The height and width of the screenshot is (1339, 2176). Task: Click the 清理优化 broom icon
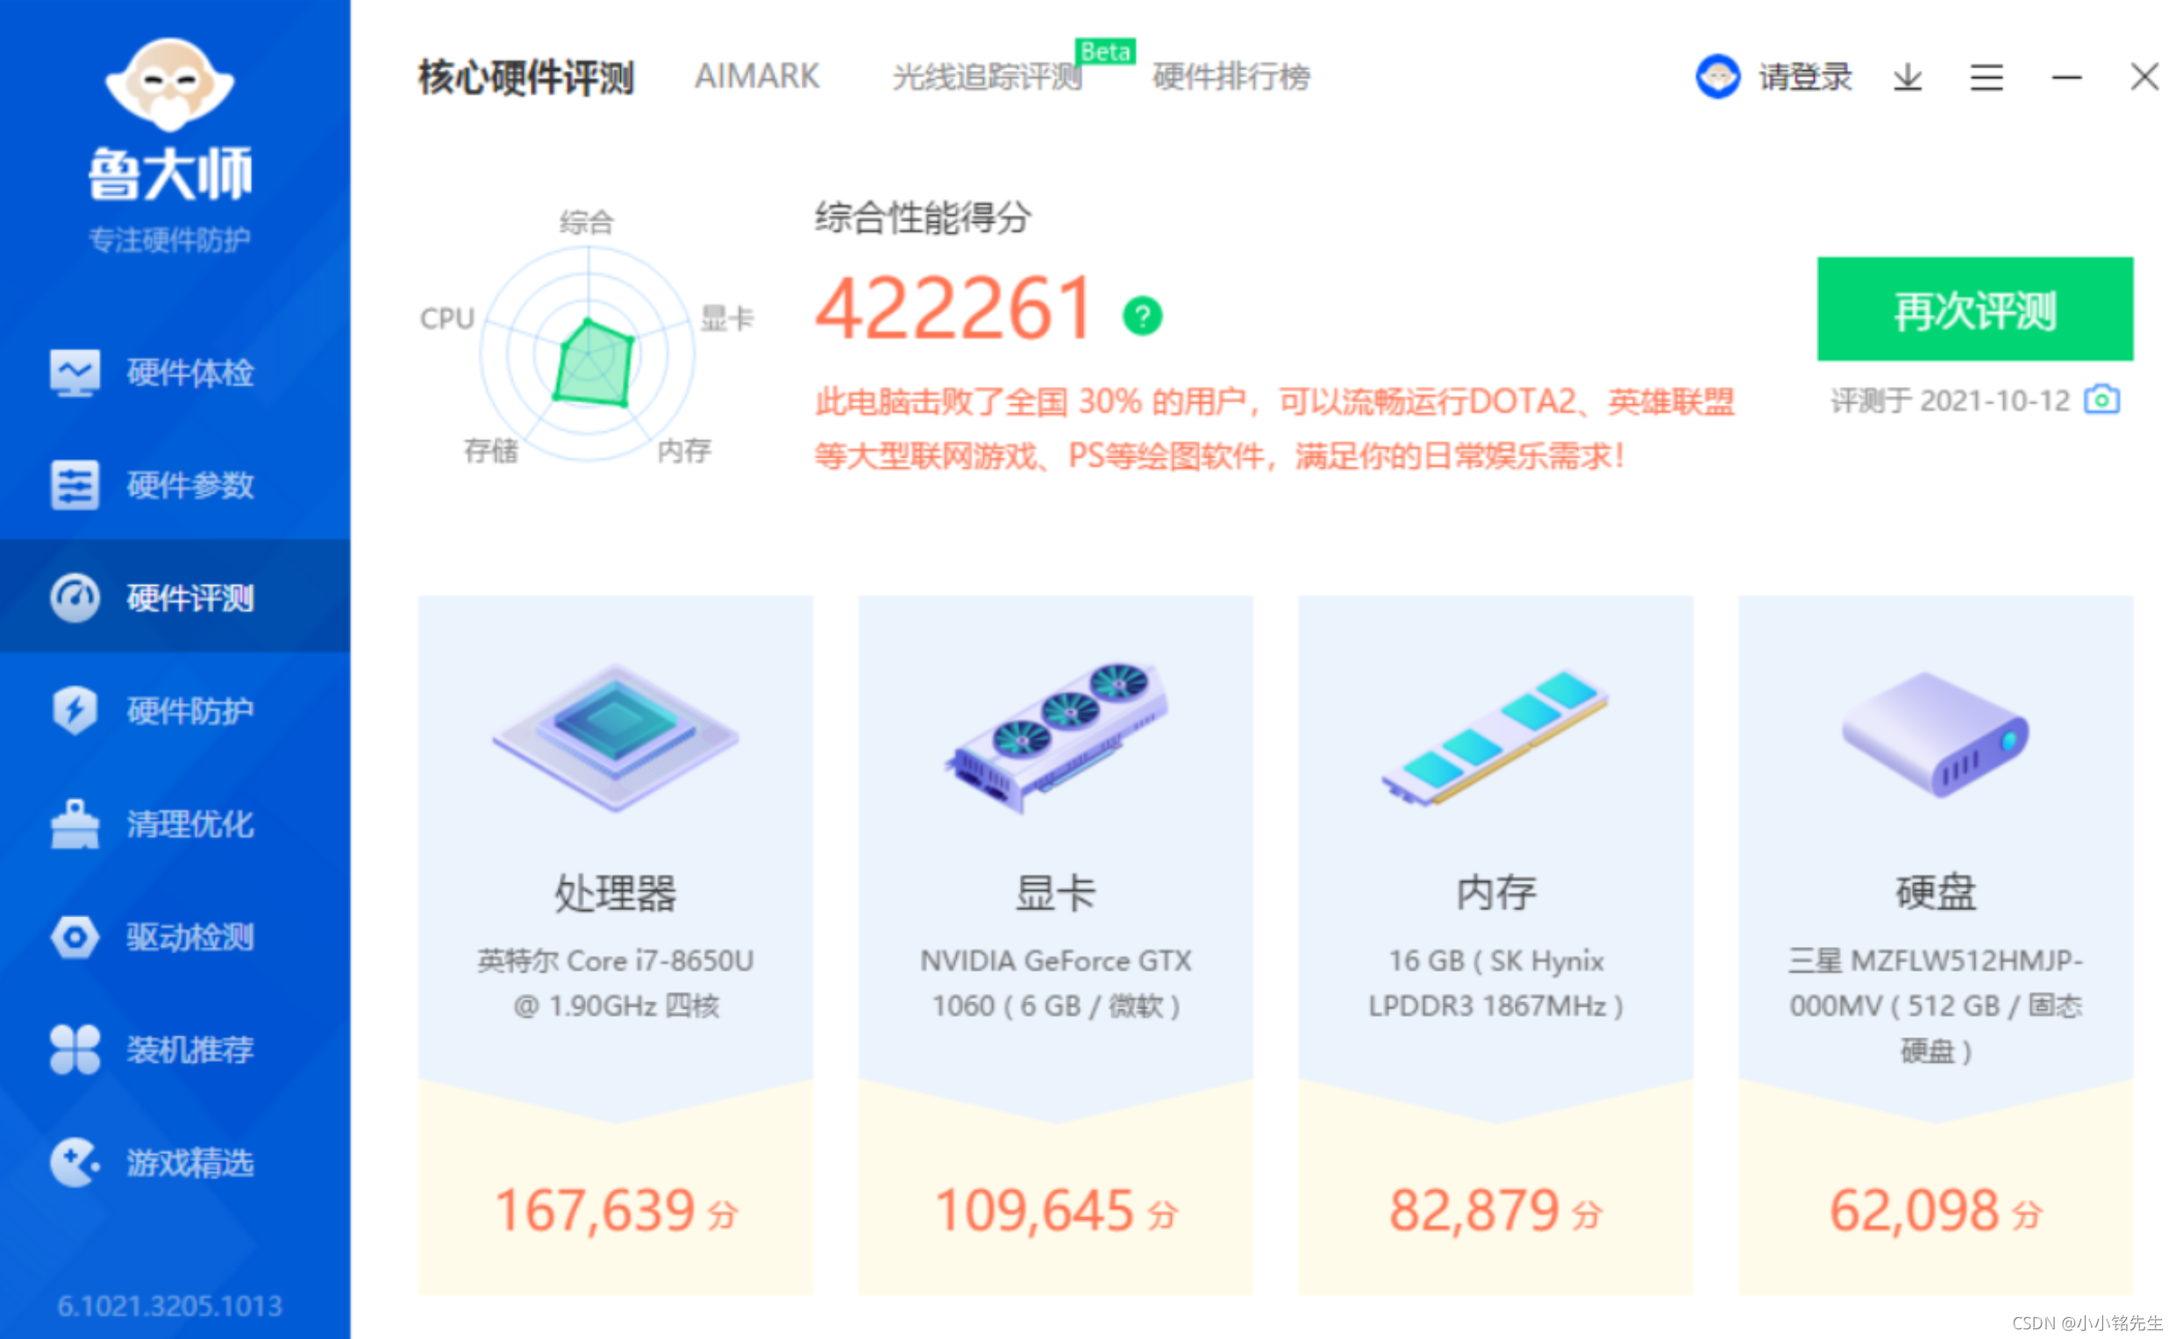75,823
